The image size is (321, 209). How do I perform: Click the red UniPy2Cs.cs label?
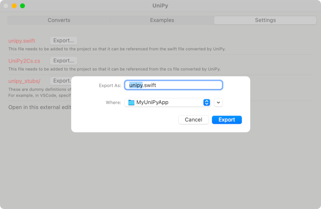coord(24,61)
